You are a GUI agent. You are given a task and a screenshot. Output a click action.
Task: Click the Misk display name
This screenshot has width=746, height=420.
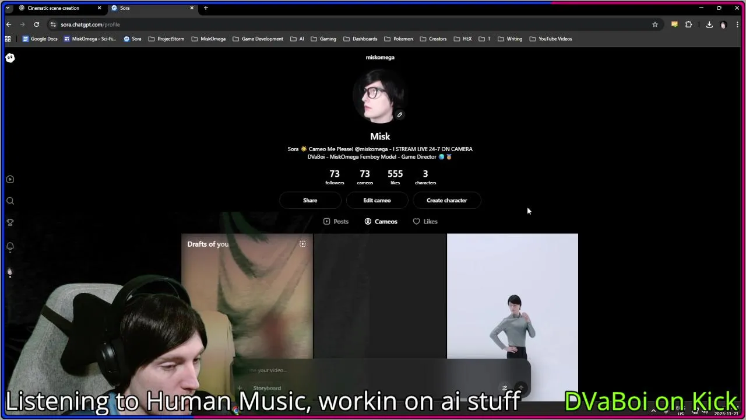[x=380, y=136]
